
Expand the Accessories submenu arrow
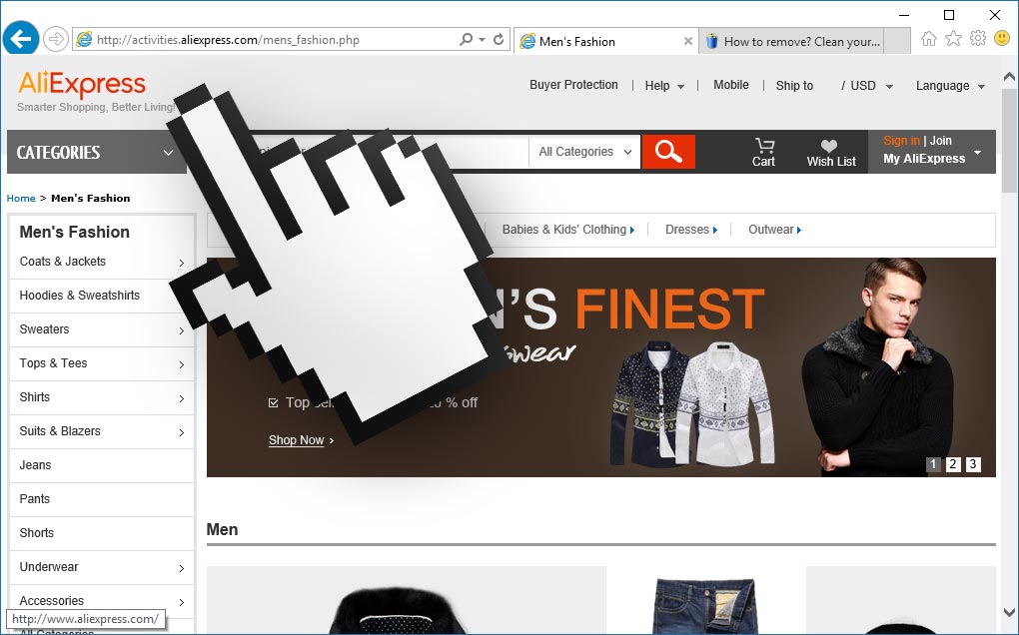(181, 602)
